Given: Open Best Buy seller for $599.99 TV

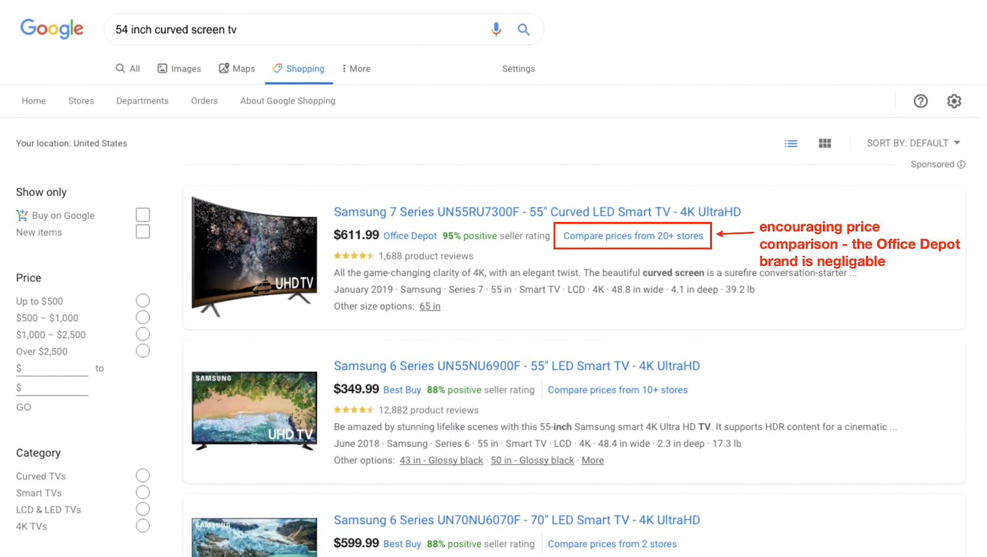Looking at the screenshot, I should click(402, 544).
